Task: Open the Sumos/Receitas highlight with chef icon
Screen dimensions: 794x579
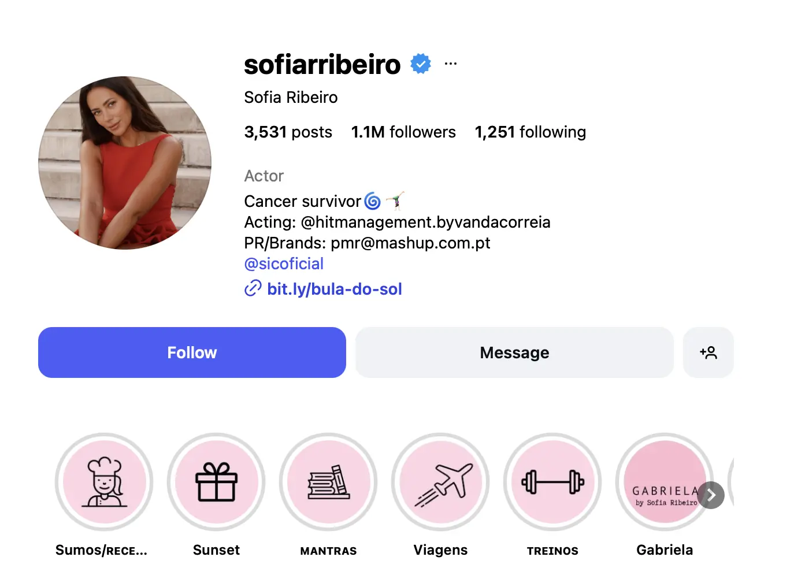Action: coord(104,482)
